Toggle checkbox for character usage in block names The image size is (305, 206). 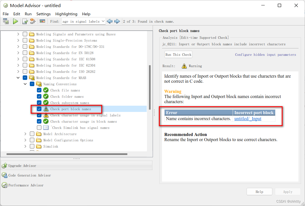(39, 121)
